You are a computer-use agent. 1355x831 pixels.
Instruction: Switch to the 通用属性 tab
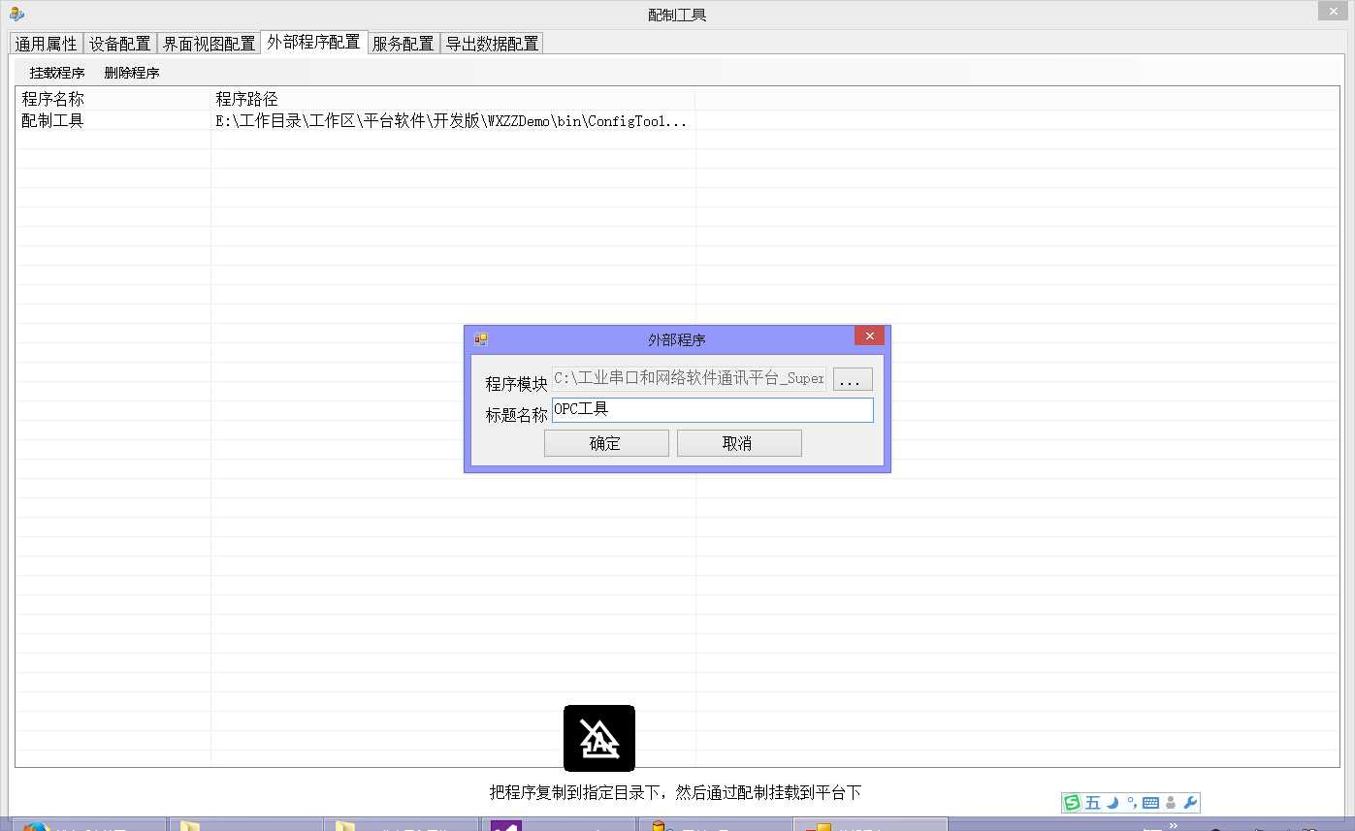(x=46, y=44)
